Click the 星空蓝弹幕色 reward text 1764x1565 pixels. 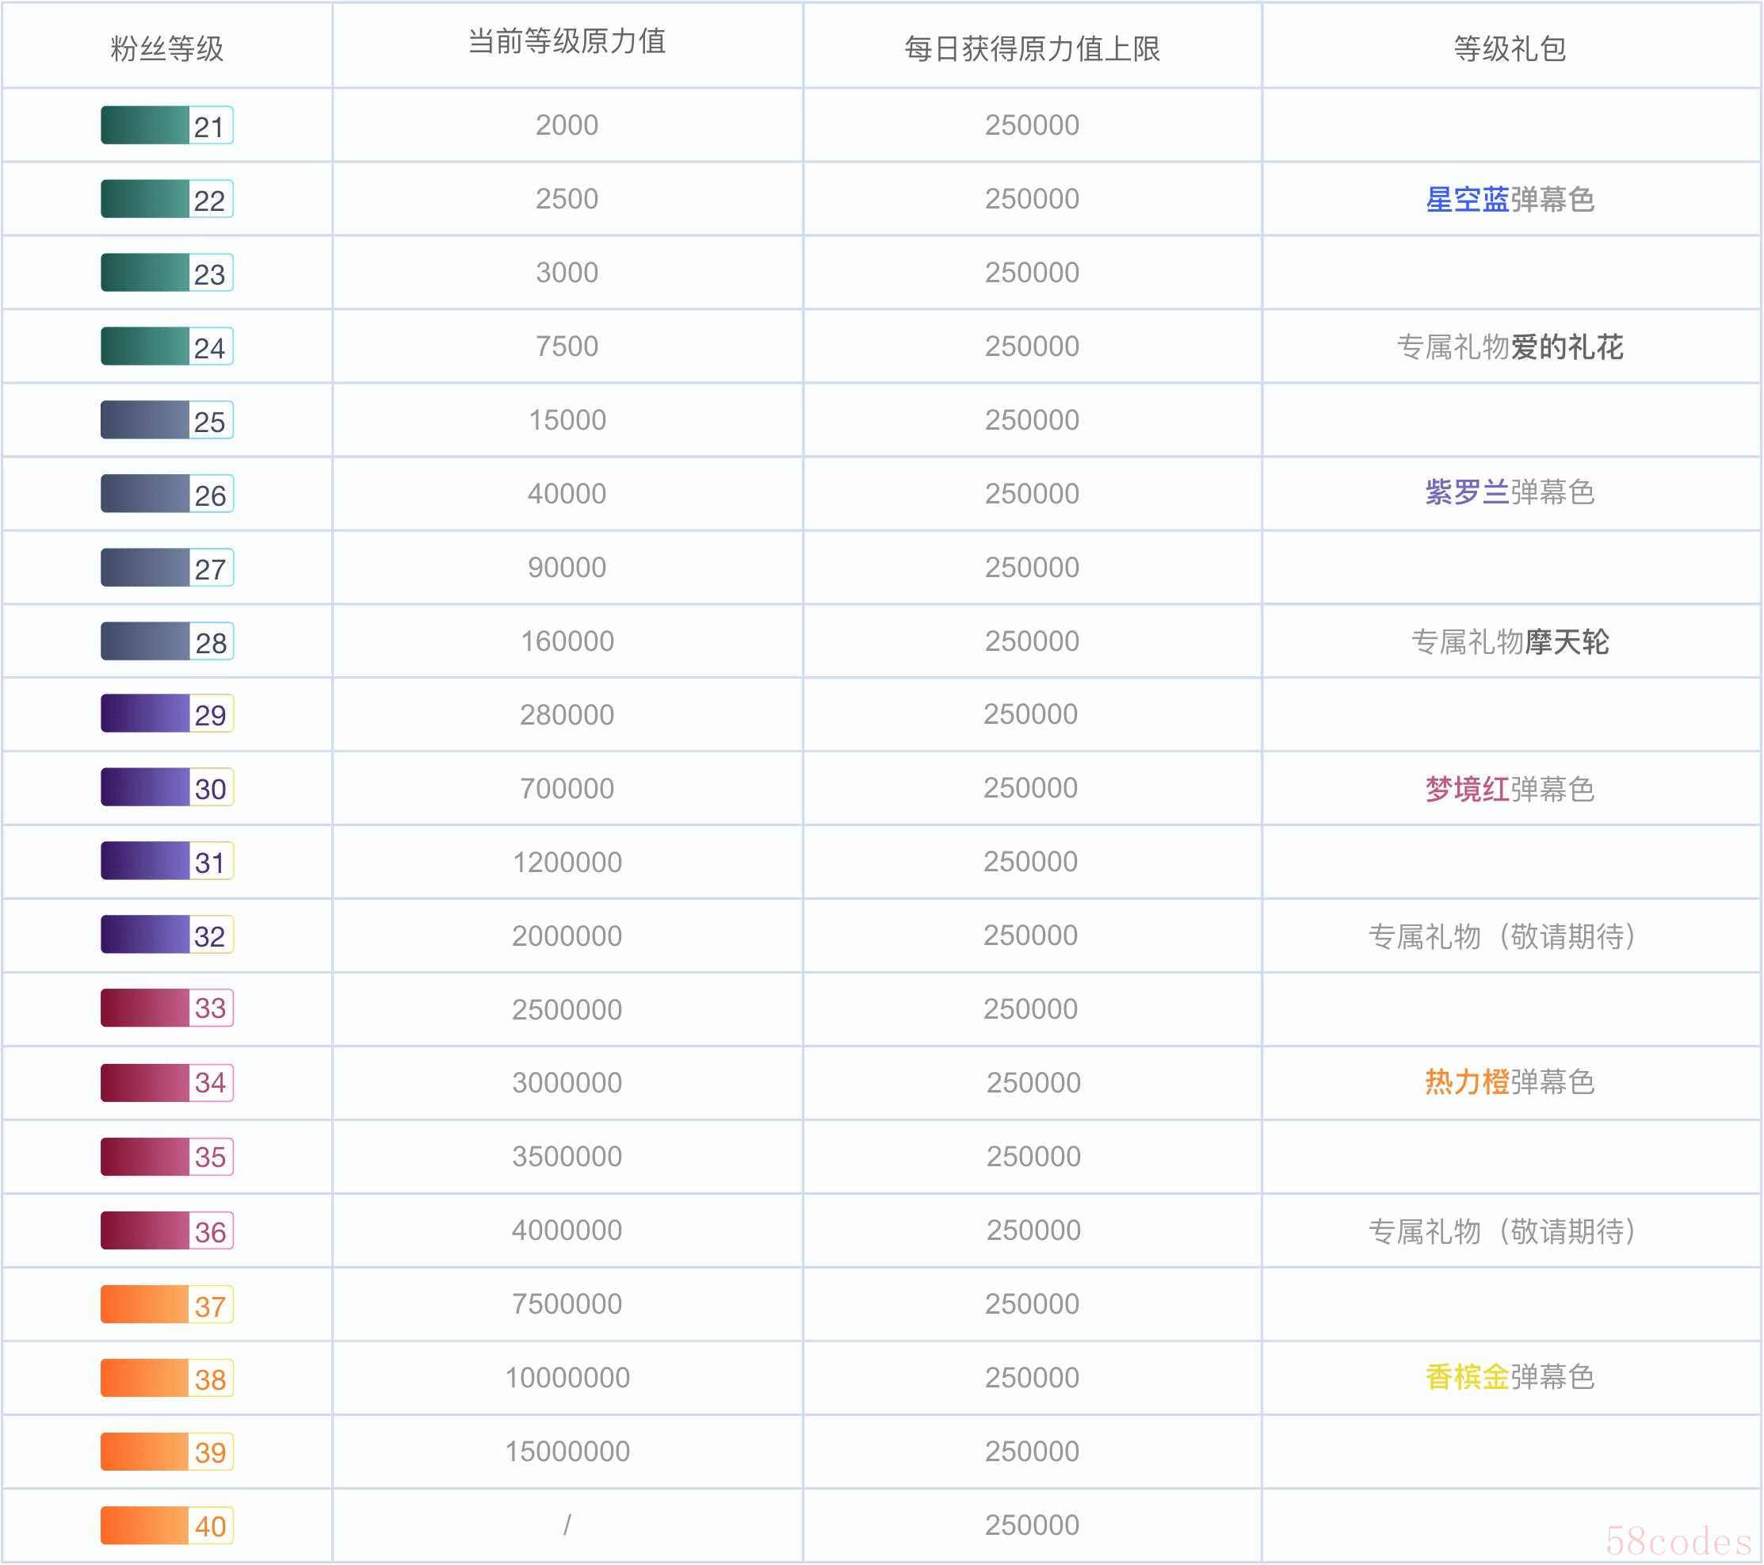pos(1510,200)
